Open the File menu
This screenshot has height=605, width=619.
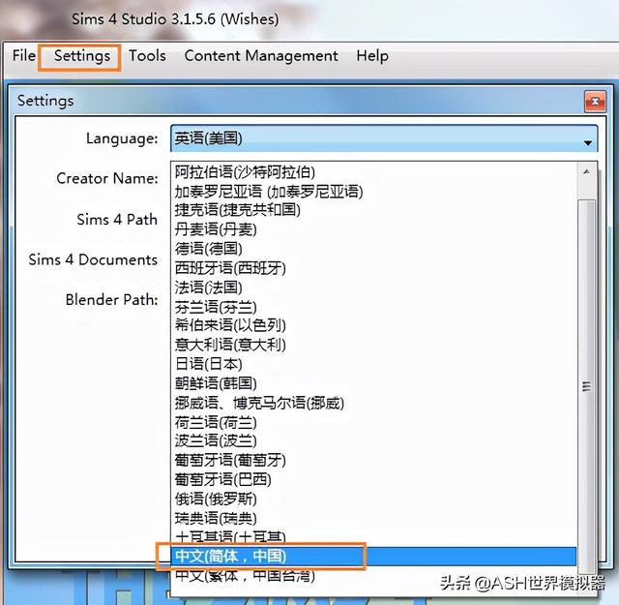pyautogui.click(x=24, y=56)
